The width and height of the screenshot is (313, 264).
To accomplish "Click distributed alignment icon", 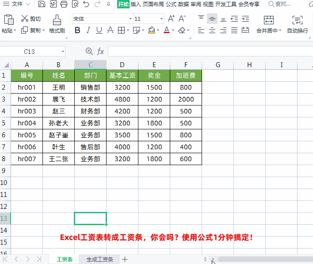I will pyautogui.click(x=245, y=30).
